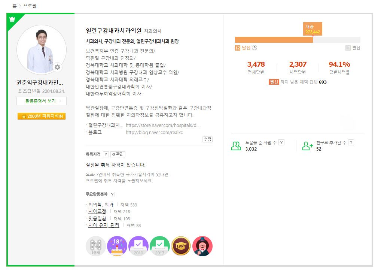Click the 2019 ballot badge icon

138,246
